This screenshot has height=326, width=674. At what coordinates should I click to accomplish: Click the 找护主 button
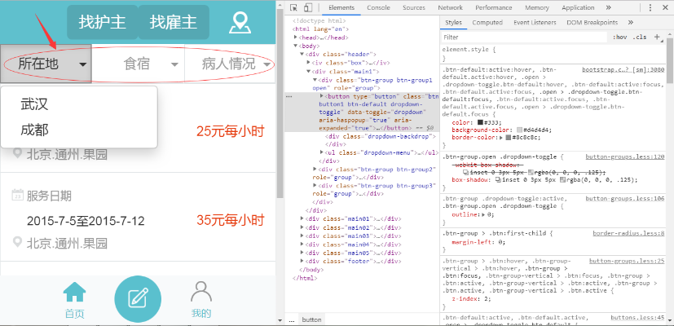[x=102, y=22]
